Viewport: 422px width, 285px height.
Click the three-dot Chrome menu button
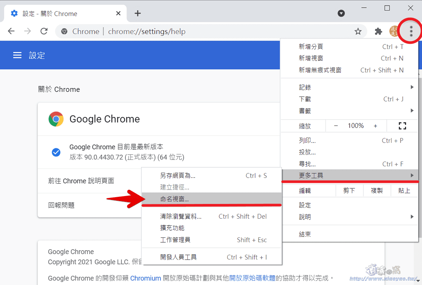click(x=411, y=31)
